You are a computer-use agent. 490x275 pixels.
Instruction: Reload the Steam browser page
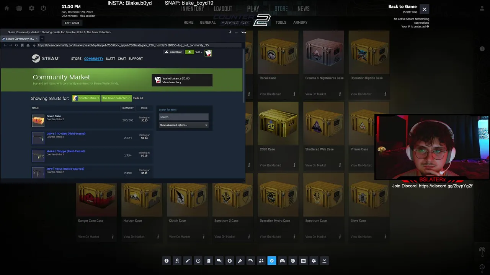[16, 45]
